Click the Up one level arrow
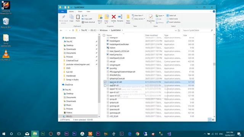This screenshot has width=244, height=137. point(73,30)
